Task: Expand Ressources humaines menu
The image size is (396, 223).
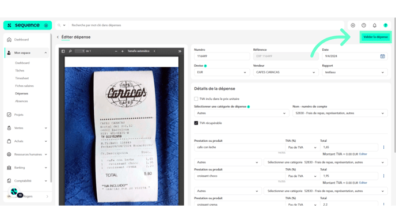Action: click(x=45, y=154)
